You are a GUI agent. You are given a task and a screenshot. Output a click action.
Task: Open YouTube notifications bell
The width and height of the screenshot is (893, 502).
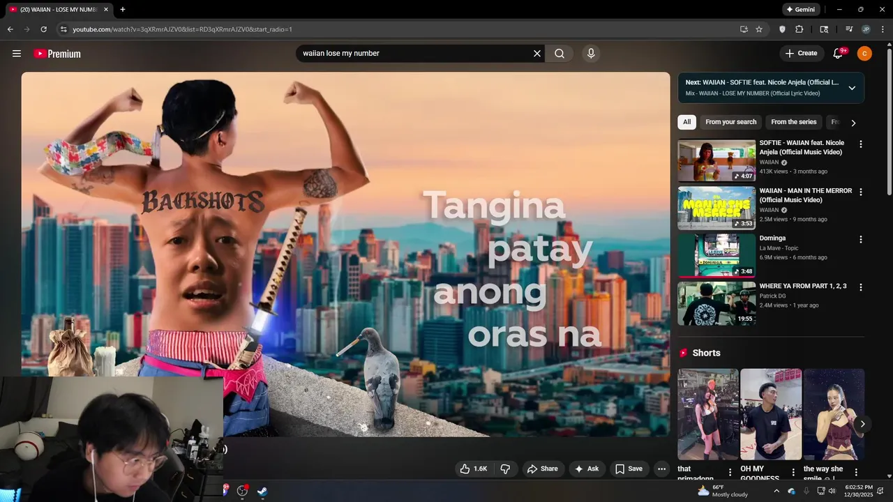(839, 54)
